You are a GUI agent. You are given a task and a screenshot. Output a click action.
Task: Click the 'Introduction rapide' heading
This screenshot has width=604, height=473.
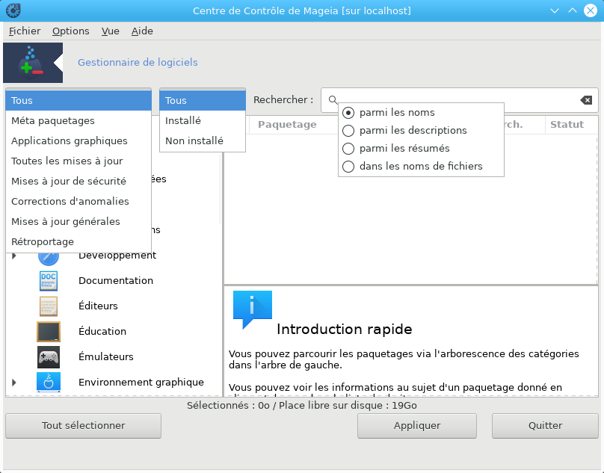(345, 330)
